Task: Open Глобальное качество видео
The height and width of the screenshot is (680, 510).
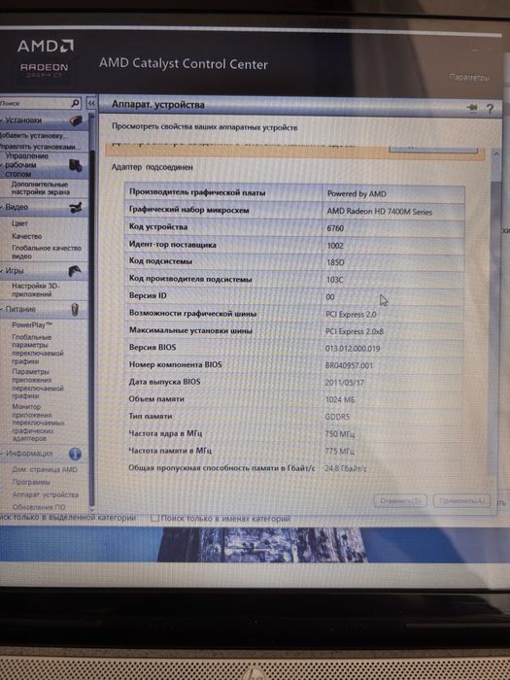Action: coord(47,252)
